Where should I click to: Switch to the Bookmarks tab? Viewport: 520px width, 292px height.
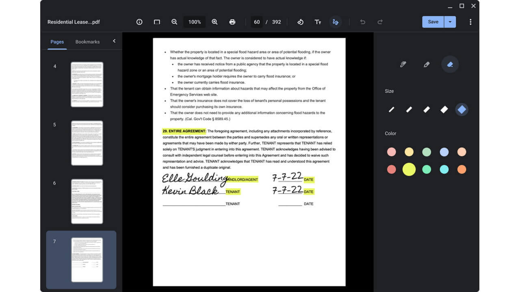(x=87, y=41)
